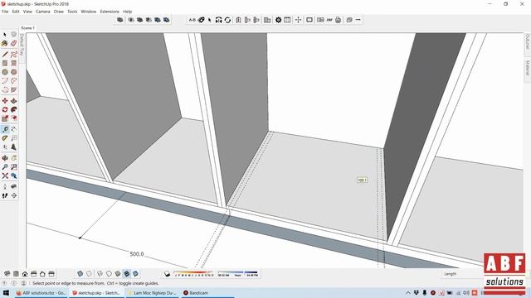Enable Wireframe face style

100,274
